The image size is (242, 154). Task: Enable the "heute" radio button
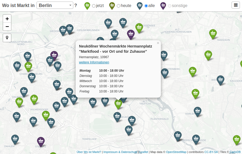(x=119, y=6)
